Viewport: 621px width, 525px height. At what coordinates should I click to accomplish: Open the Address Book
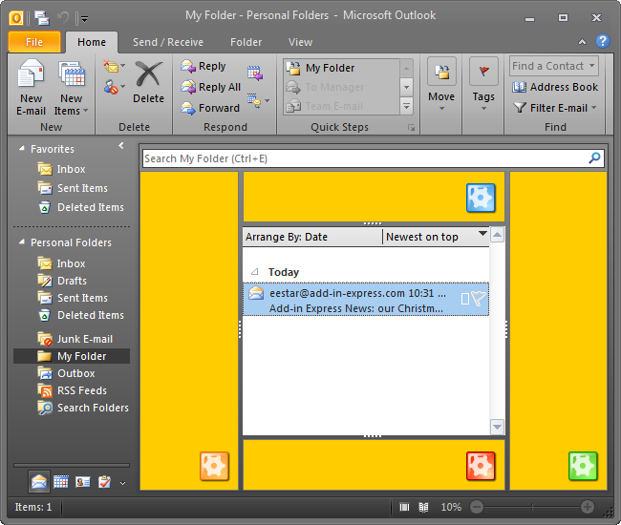point(554,87)
